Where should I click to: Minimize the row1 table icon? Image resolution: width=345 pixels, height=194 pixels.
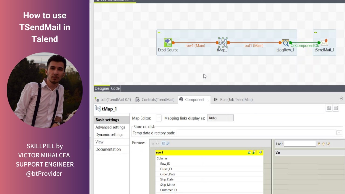[260, 153]
